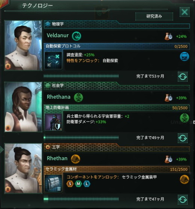Click the swap engineering research button
195x209 pixels.
pos(183,200)
